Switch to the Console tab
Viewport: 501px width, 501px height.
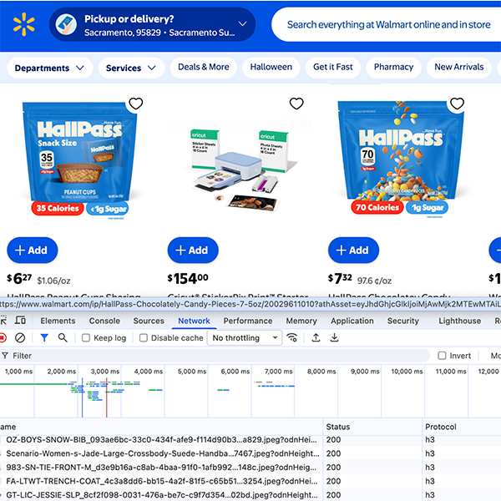[104, 321]
